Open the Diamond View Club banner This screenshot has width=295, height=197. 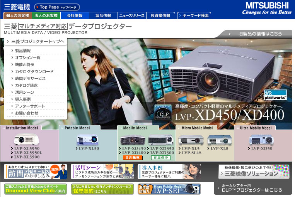coord(36,189)
